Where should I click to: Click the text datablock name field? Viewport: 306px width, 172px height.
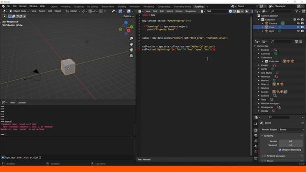click(217, 11)
